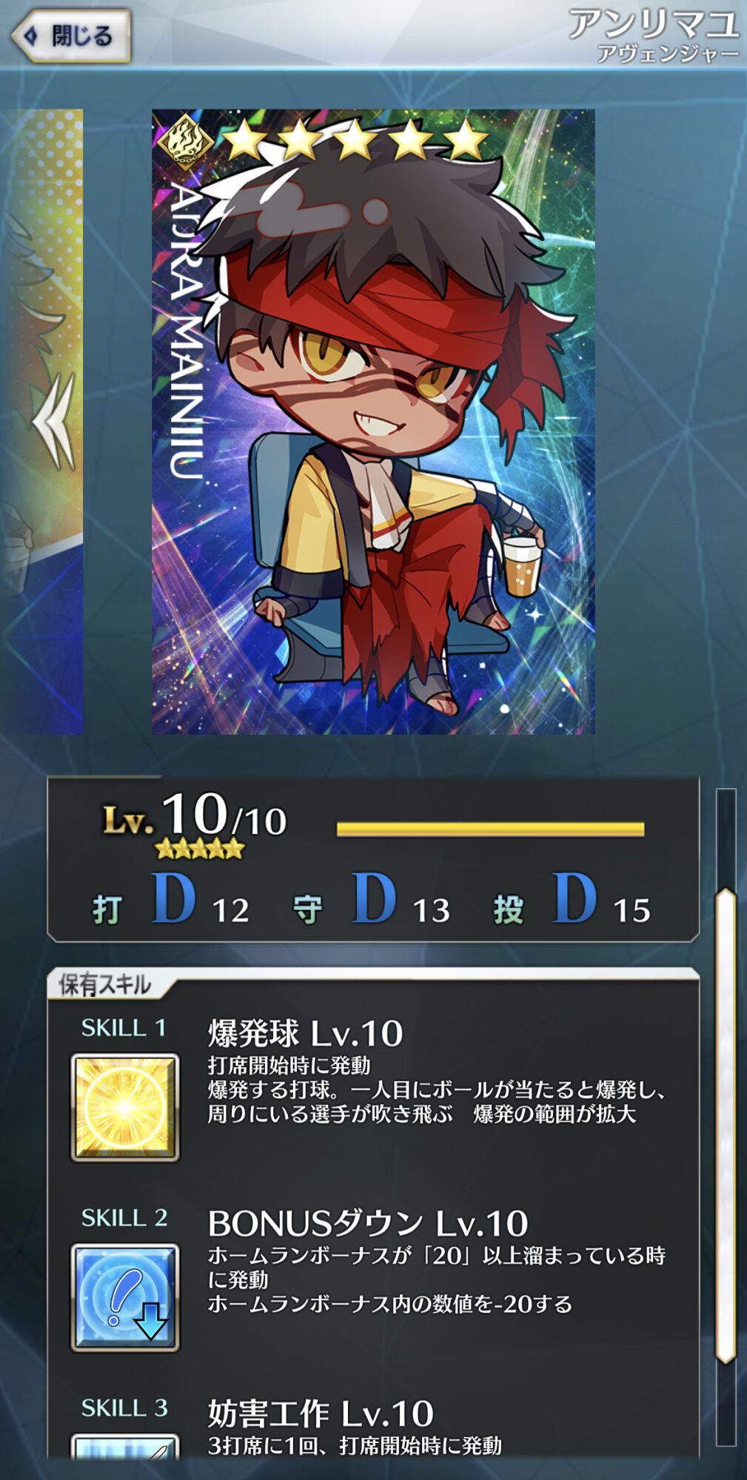Click the 爆発球 Lv.10 skill title

[x=305, y=1033]
